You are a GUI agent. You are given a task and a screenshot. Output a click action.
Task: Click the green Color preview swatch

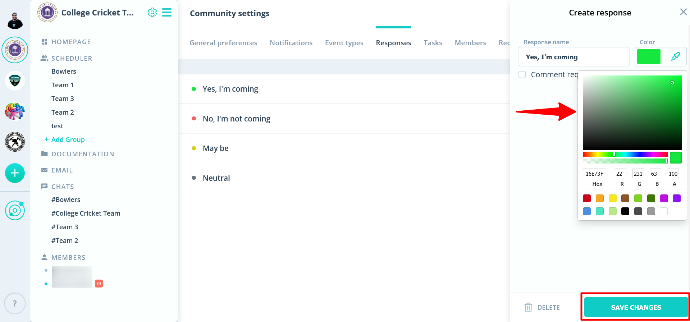[x=649, y=57]
